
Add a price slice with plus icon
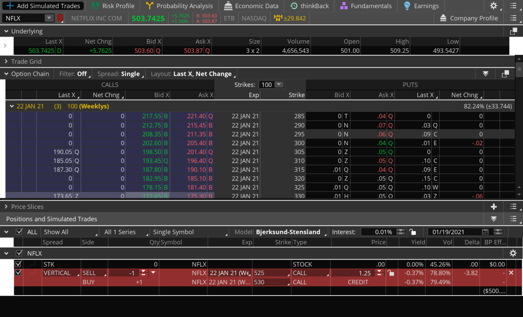(x=494, y=207)
